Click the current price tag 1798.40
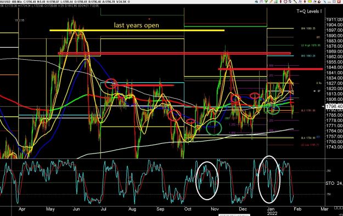This screenshot has height=216, width=343. [334, 106]
